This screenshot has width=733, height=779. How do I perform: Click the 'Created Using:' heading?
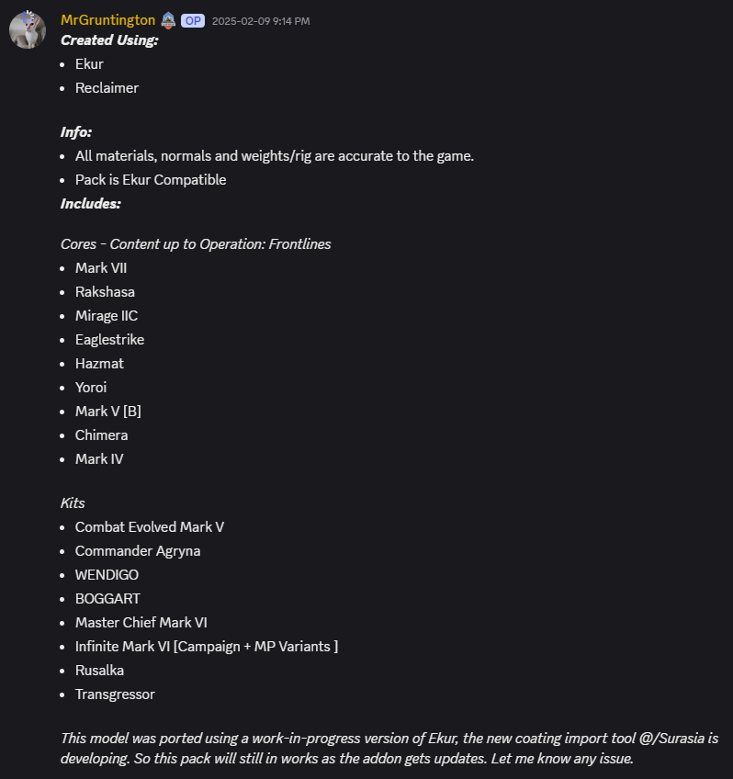(109, 40)
